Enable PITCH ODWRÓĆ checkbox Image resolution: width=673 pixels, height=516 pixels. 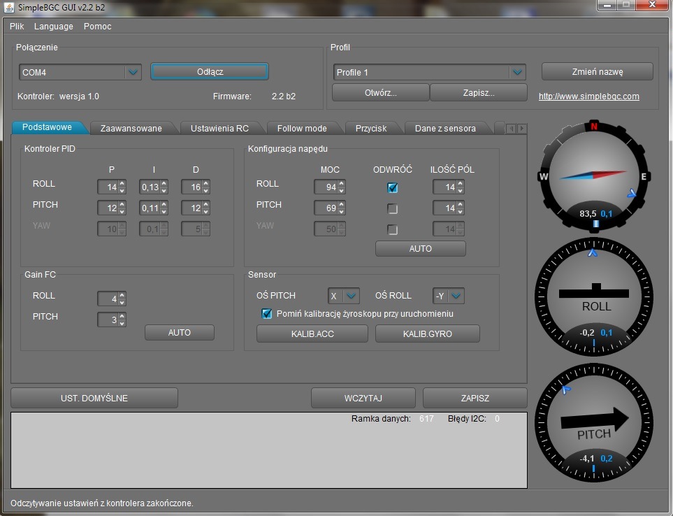[393, 208]
